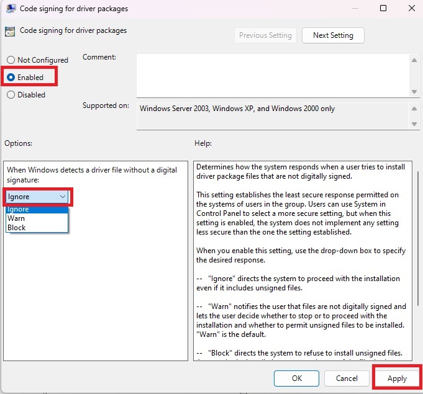Click Supported on box scroll down arrow
The width and height of the screenshot is (423, 394).
414,124
